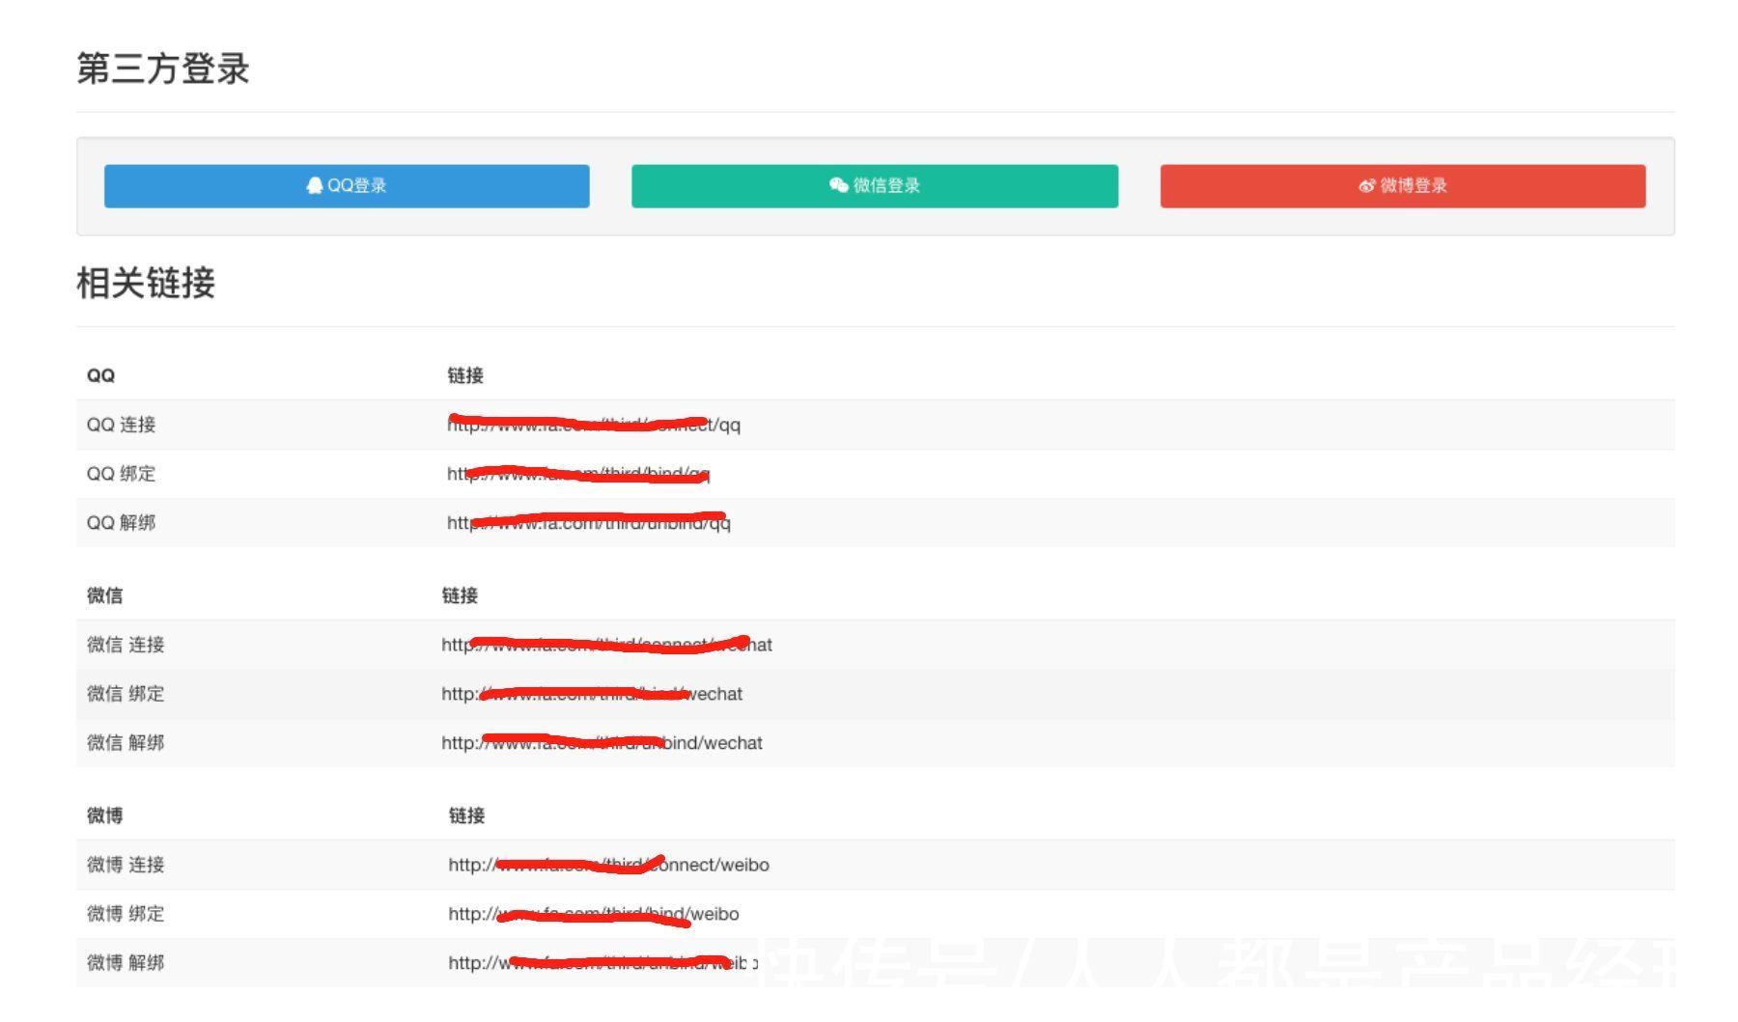Select the '微博 连接' row label
The height and width of the screenshot is (1022, 1738).
[126, 865]
